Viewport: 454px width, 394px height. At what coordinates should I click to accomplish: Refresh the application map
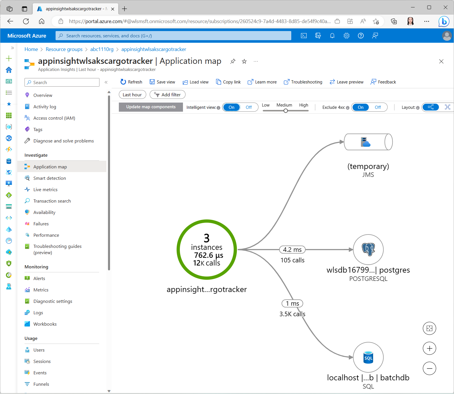click(x=131, y=82)
